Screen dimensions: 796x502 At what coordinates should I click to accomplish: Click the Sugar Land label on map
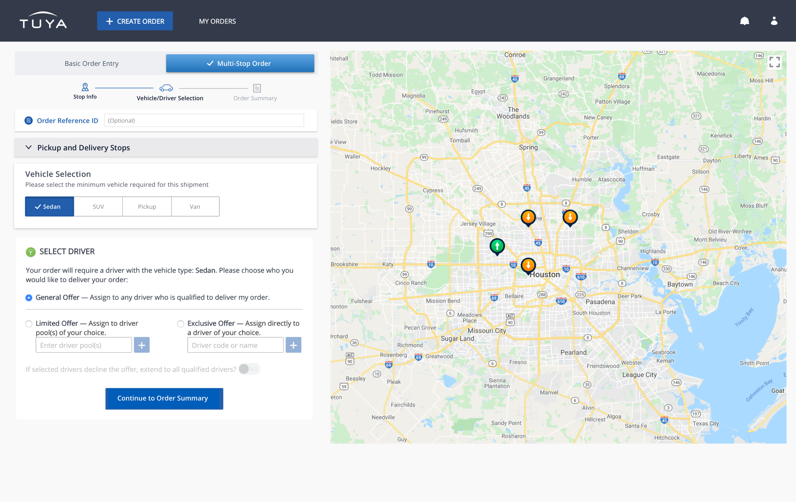[458, 338]
